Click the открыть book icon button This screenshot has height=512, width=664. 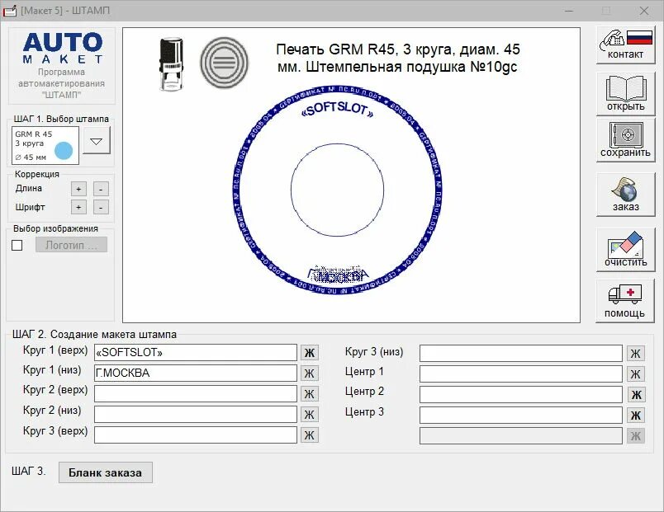pos(625,93)
